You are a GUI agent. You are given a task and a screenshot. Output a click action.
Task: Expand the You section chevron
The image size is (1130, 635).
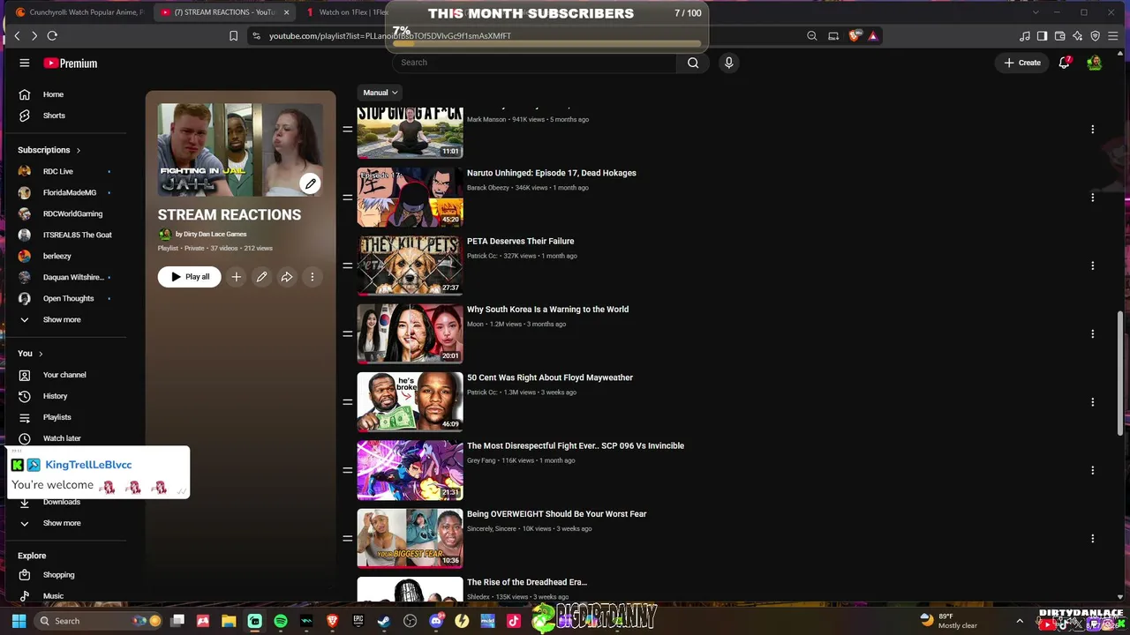click(x=41, y=354)
